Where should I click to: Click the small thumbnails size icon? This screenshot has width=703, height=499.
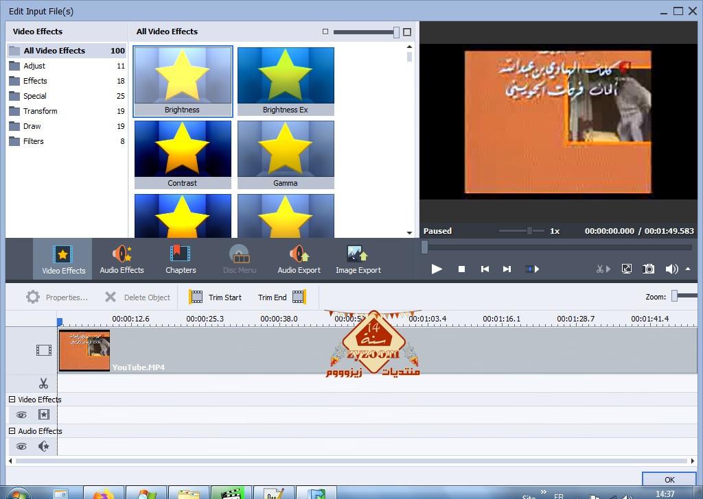pyautogui.click(x=325, y=32)
